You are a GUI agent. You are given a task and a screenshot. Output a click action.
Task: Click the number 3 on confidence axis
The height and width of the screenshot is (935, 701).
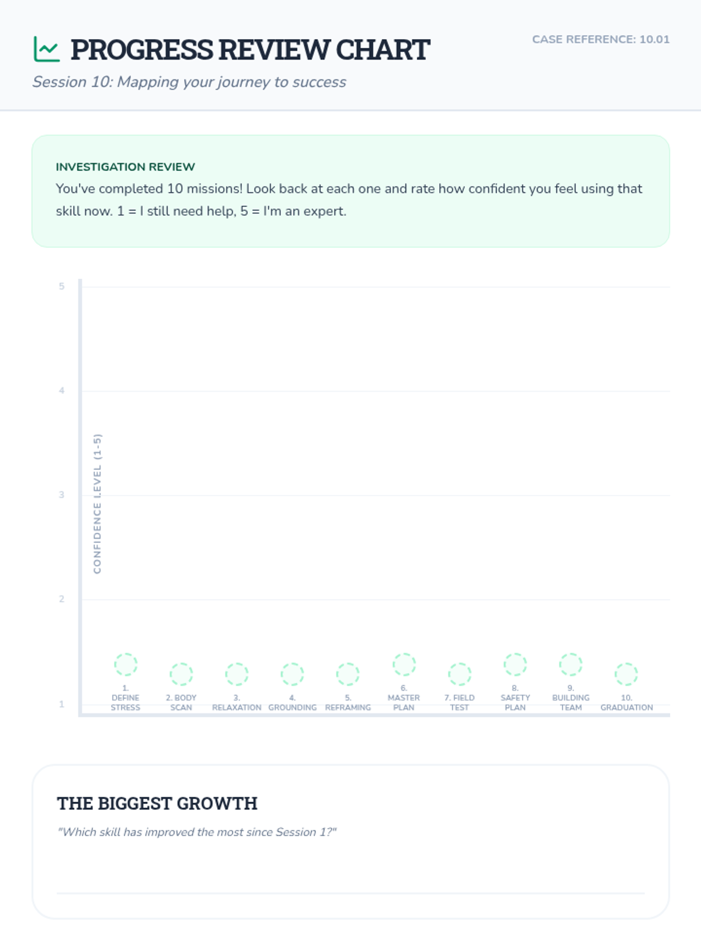tap(61, 495)
